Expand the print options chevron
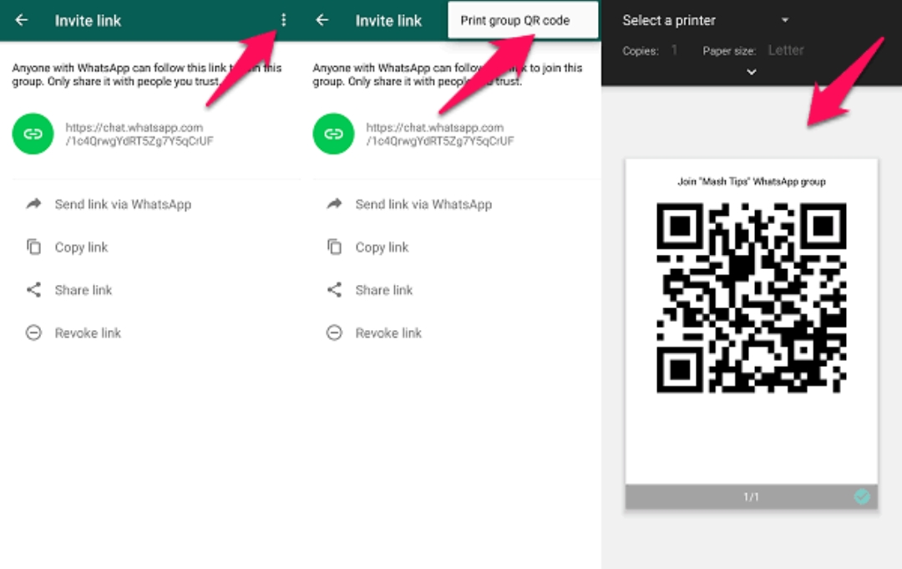 [x=751, y=72]
